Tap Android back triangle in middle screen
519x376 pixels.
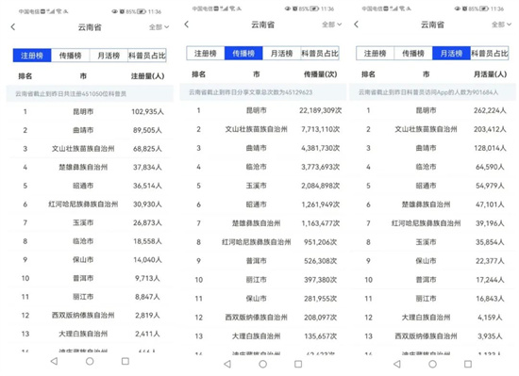227,364
